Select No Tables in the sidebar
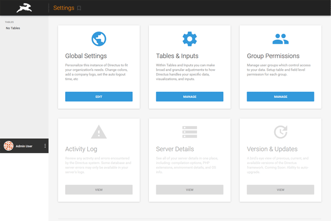 pos(13,28)
